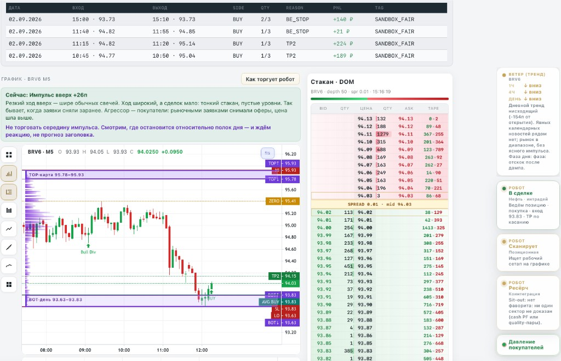Click the LO 93.63 price label
561x361 pixels.
285,315
